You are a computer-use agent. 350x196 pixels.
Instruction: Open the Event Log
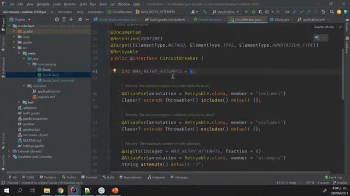[333, 177]
